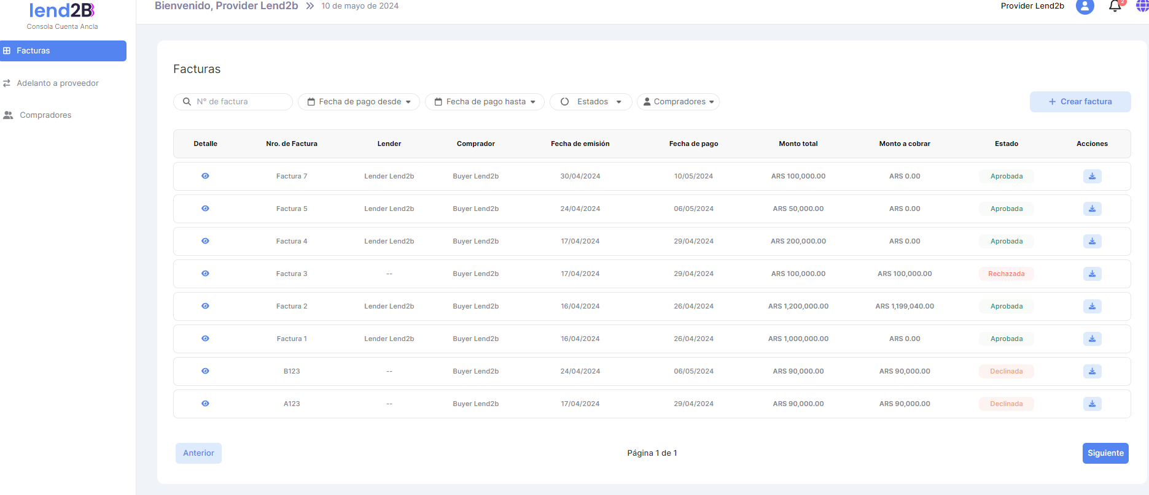
Task: Open detail eye icon for Factura 1
Action: tap(205, 339)
